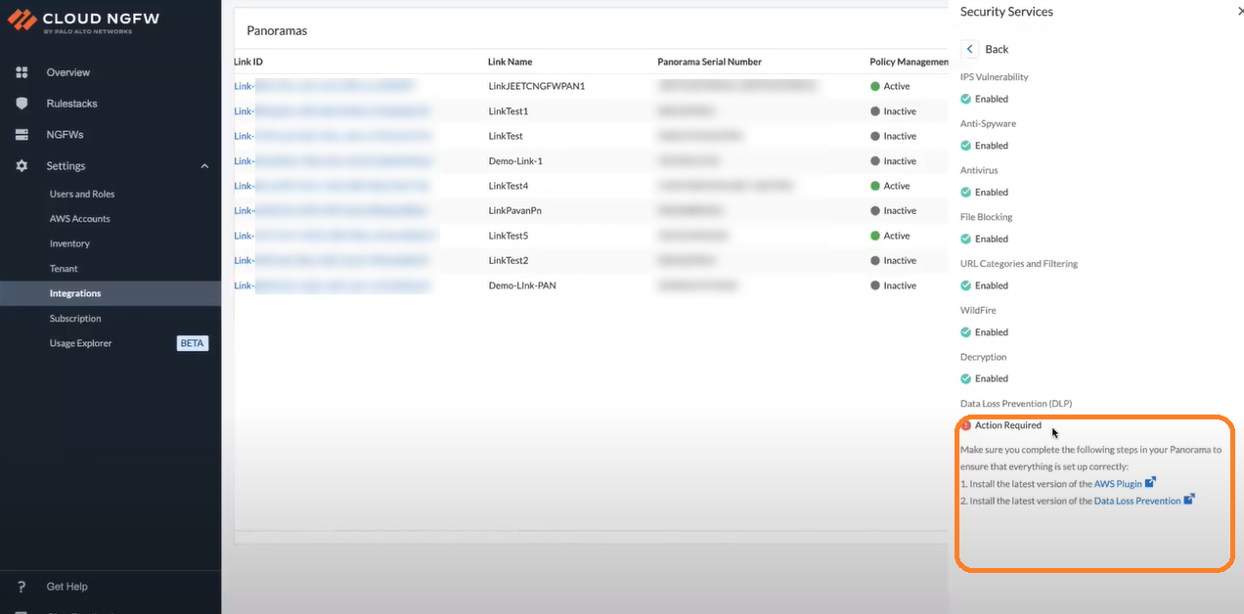Open Usage Explorer beta page

[x=81, y=343]
